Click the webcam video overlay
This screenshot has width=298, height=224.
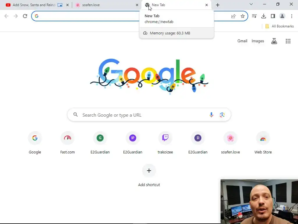[x=259, y=202]
